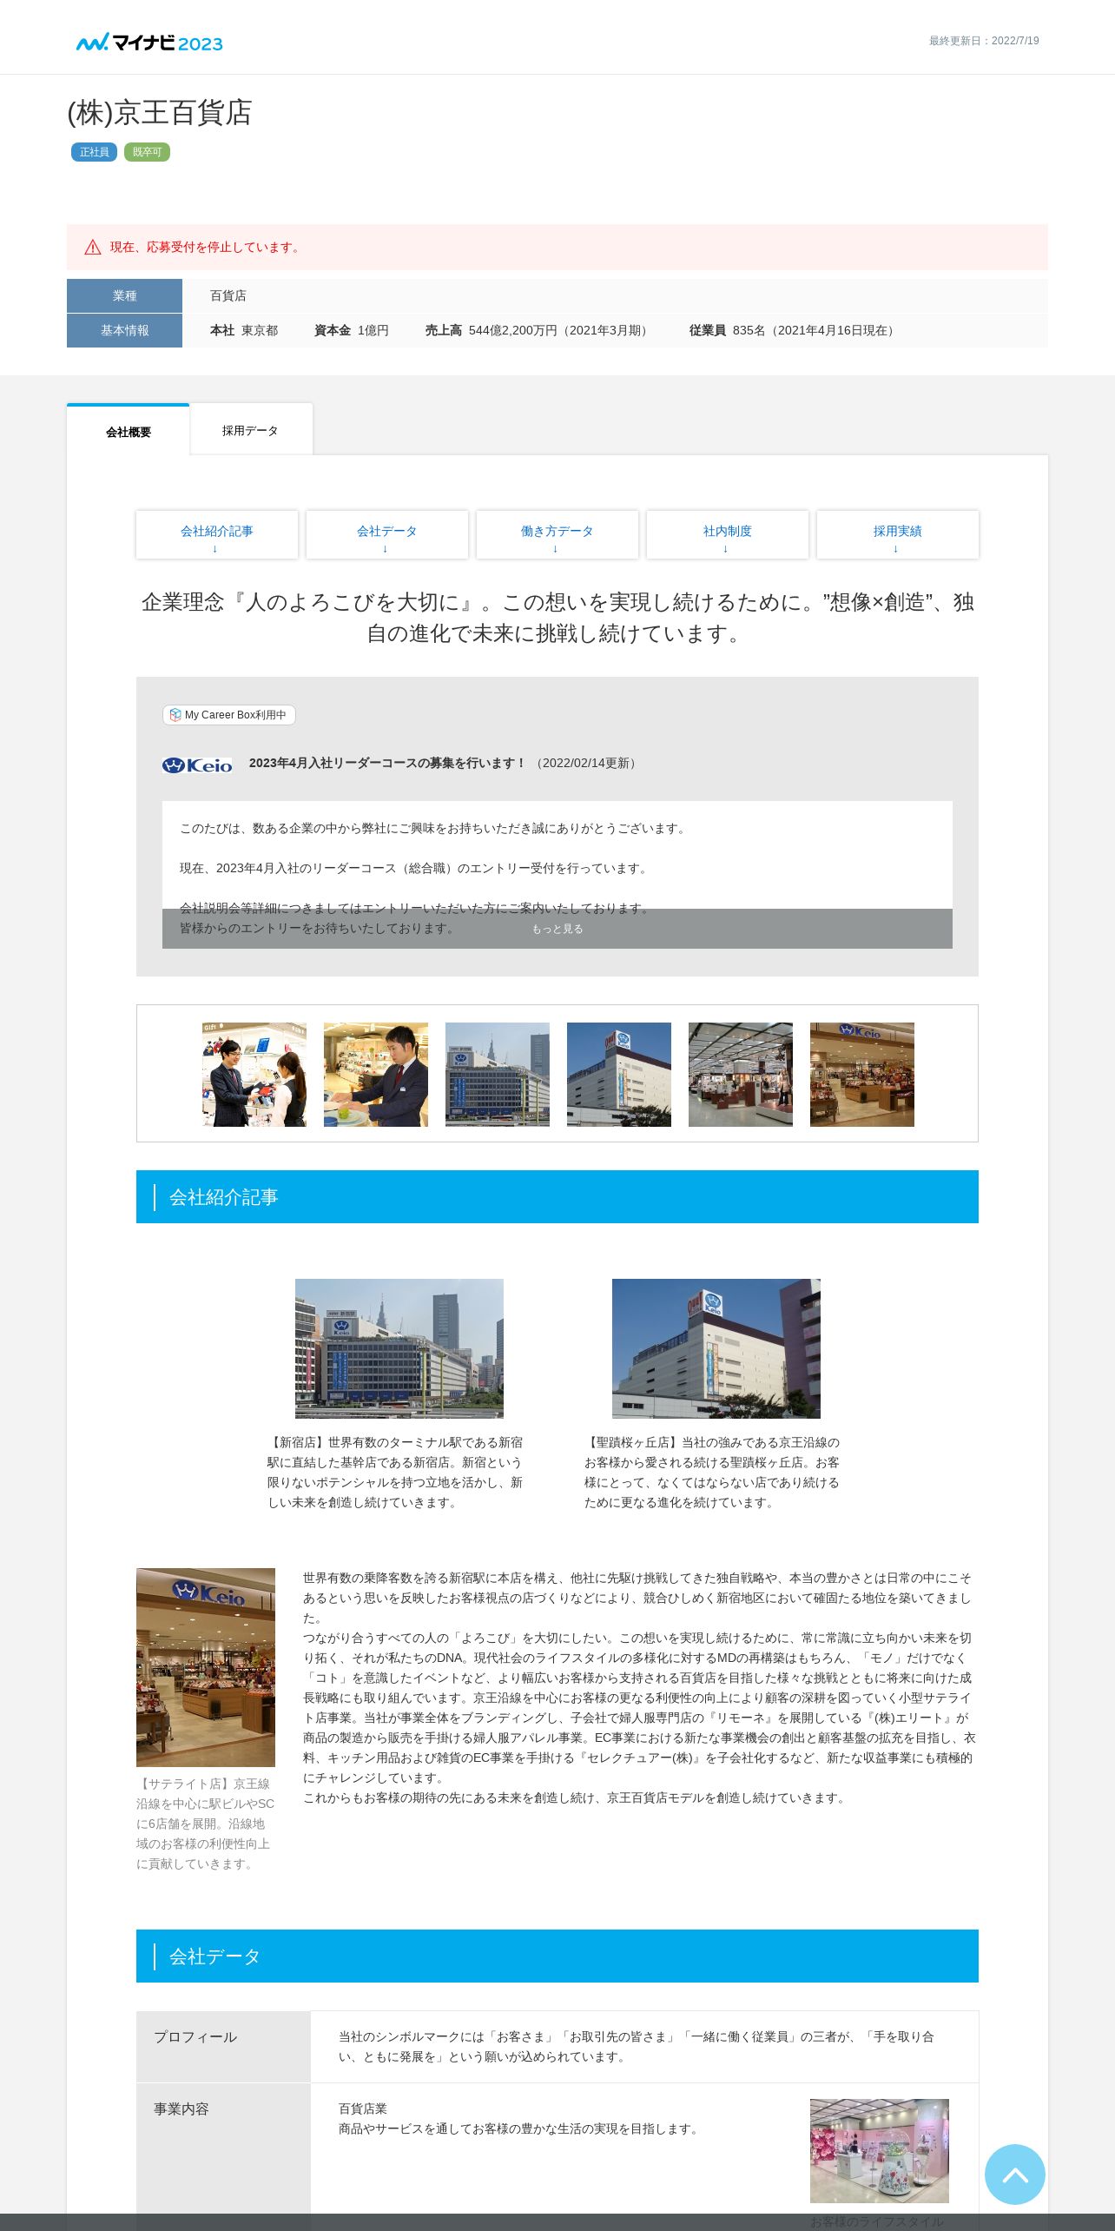Click the 従業員 835名 value
The image size is (1115, 2231).
(x=794, y=330)
